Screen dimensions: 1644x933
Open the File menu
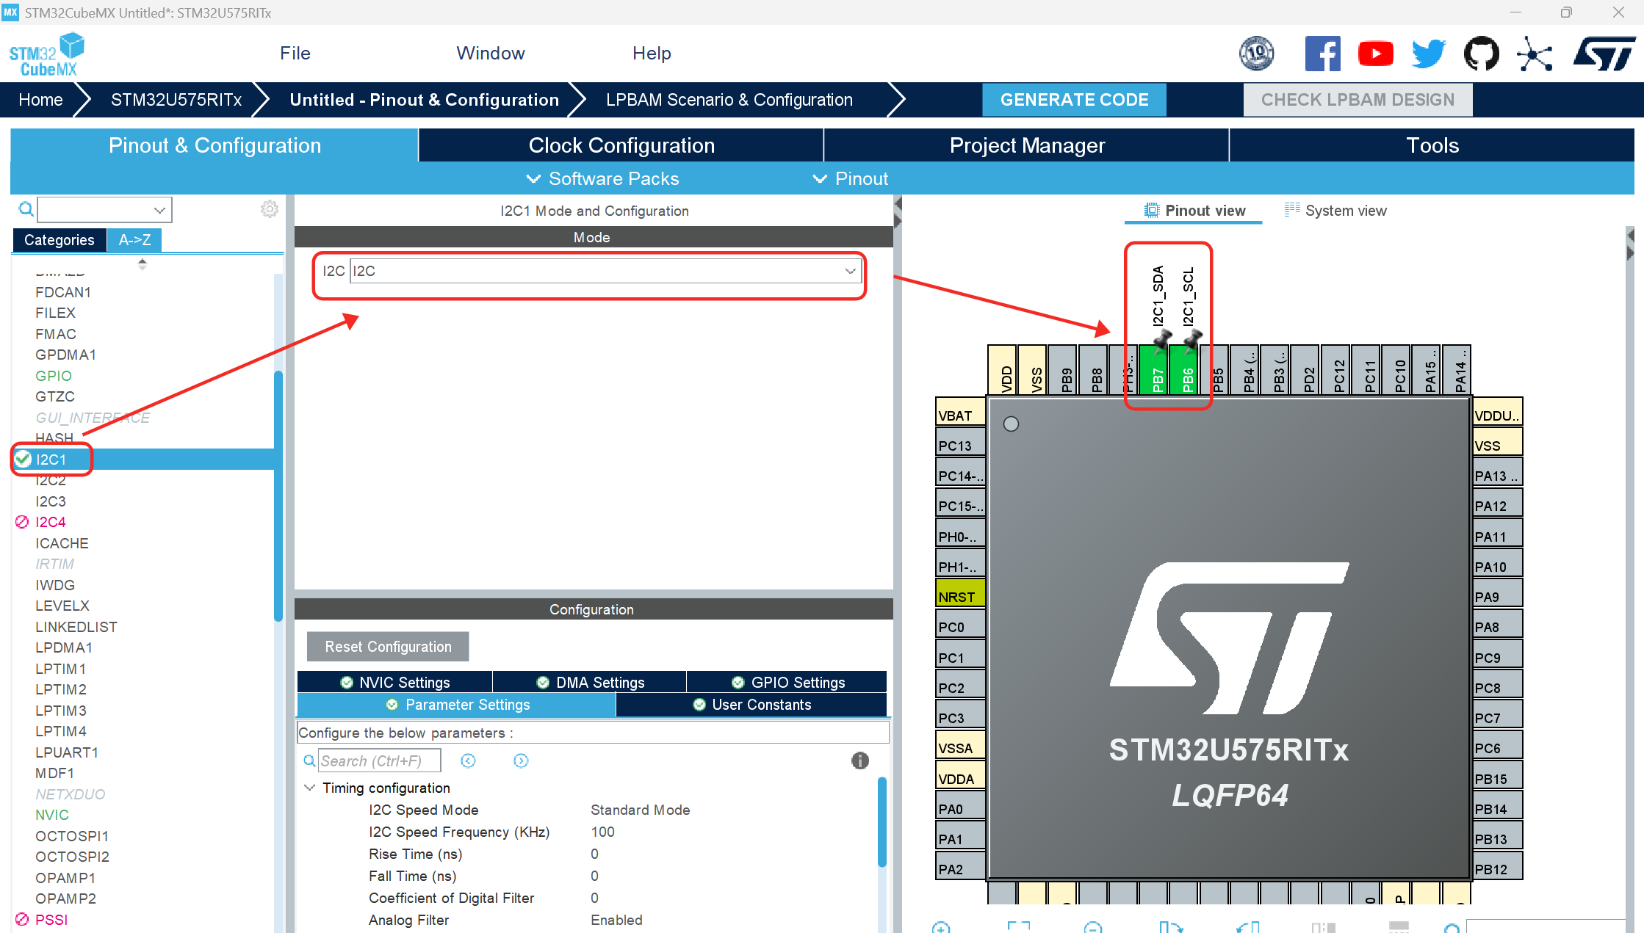click(295, 54)
